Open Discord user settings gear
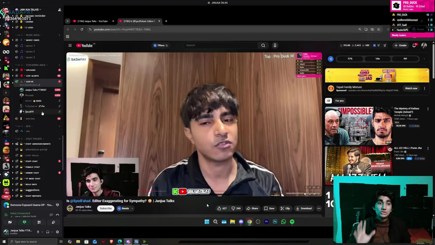 [x=57, y=232]
